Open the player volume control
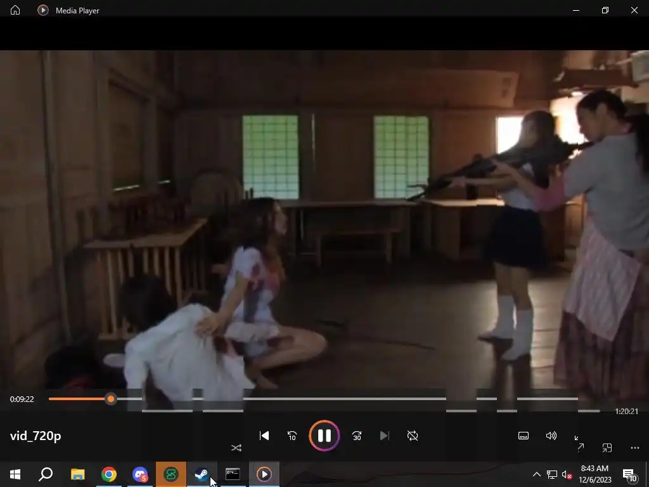Image resolution: width=649 pixels, height=487 pixels. (551, 436)
